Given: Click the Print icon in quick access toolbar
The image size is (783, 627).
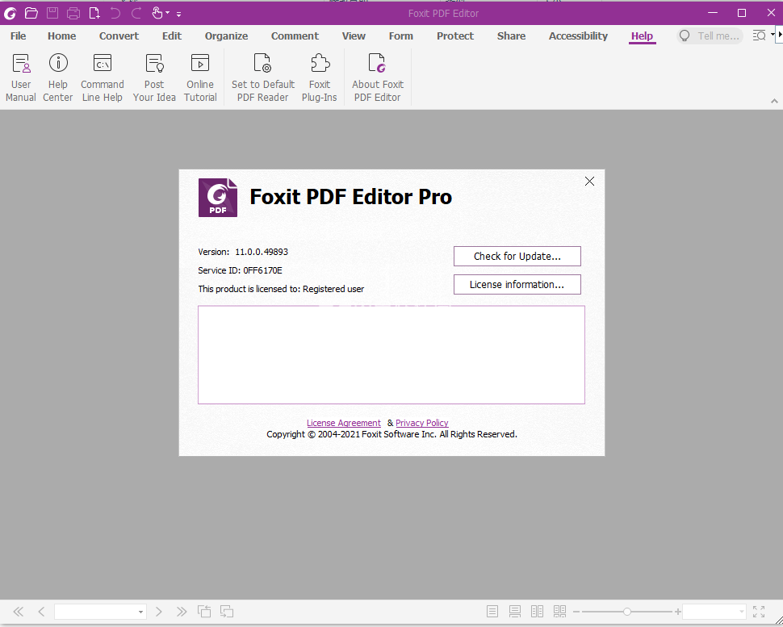Looking at the screenshot, I should pos(73,14).
